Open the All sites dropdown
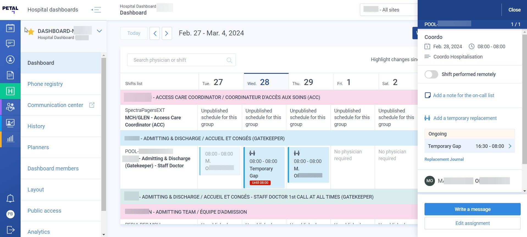 coord(389,10)
